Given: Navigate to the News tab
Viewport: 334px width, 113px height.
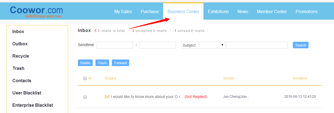Looking at the screenshot, I should click(x=243, y=11).
